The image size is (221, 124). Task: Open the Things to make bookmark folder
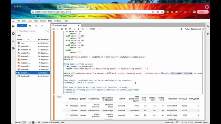pos(97,16)
